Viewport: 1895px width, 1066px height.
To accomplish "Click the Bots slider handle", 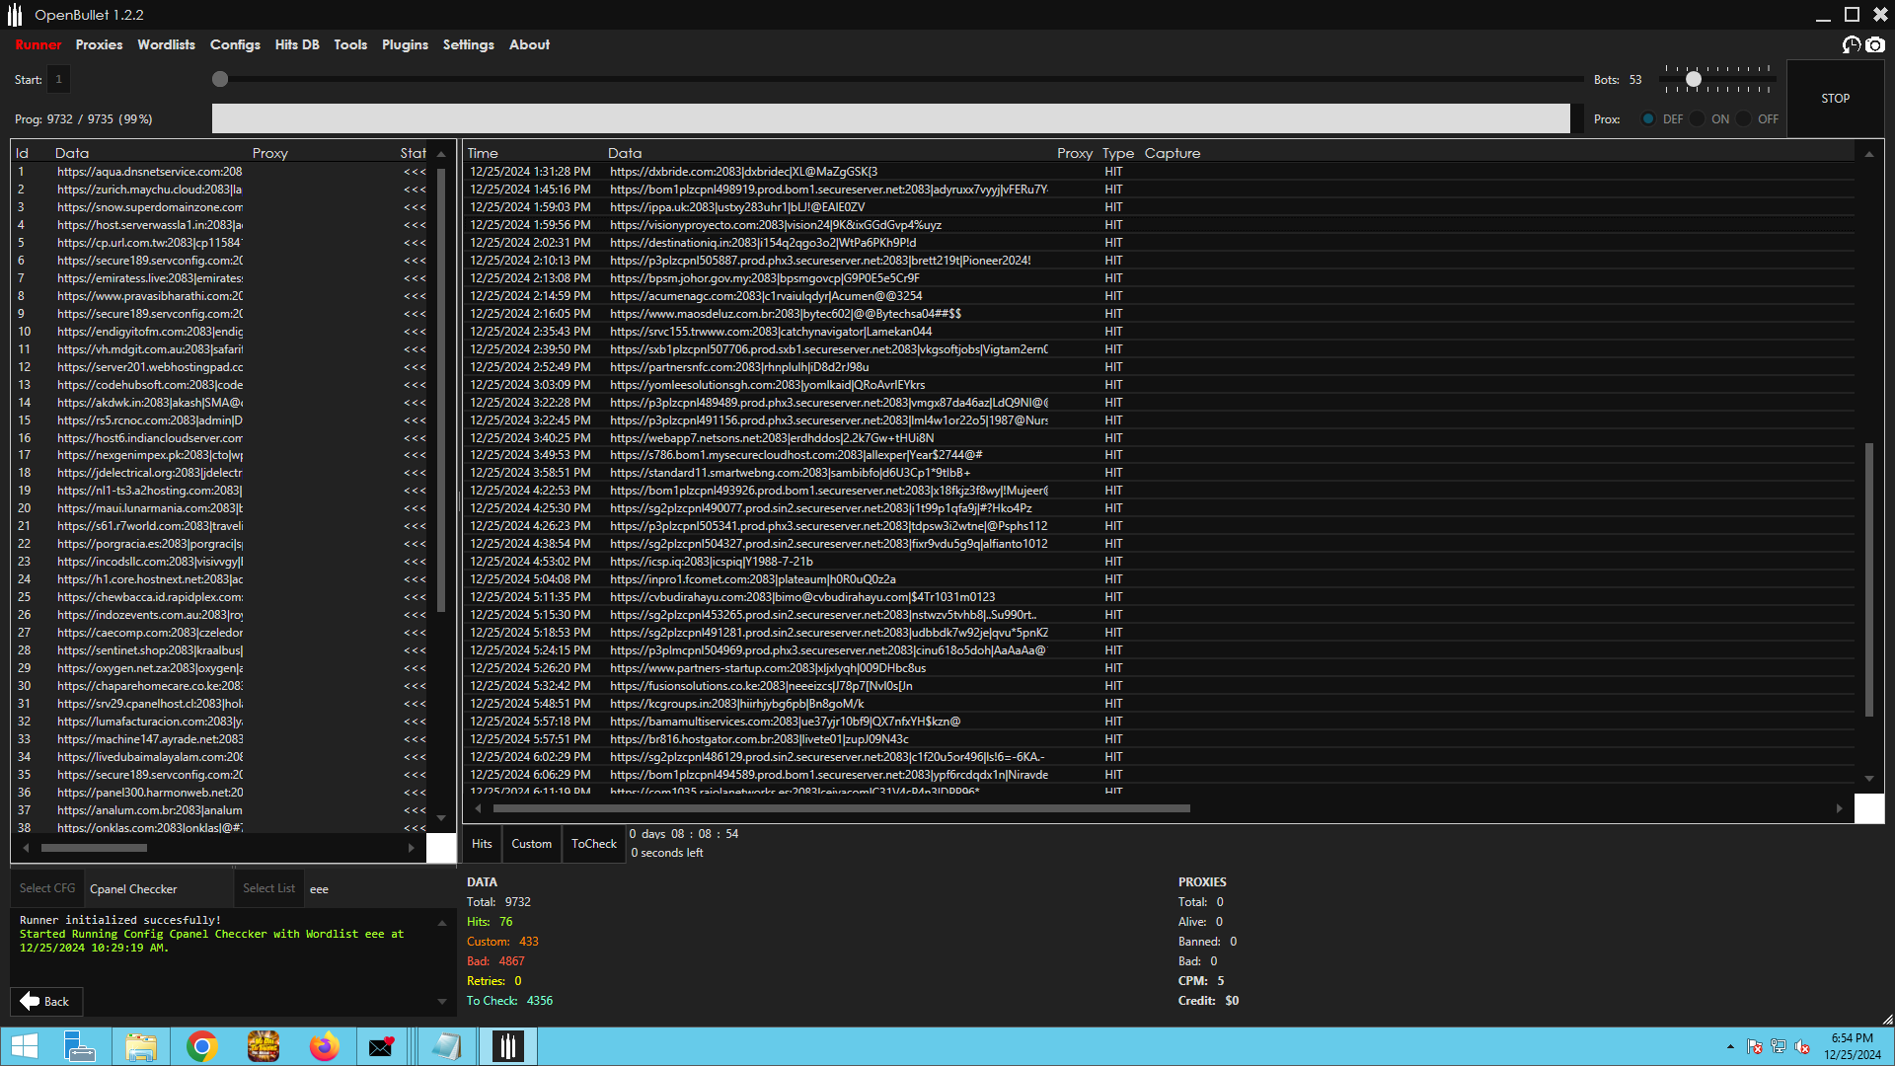I will 1694,79.
